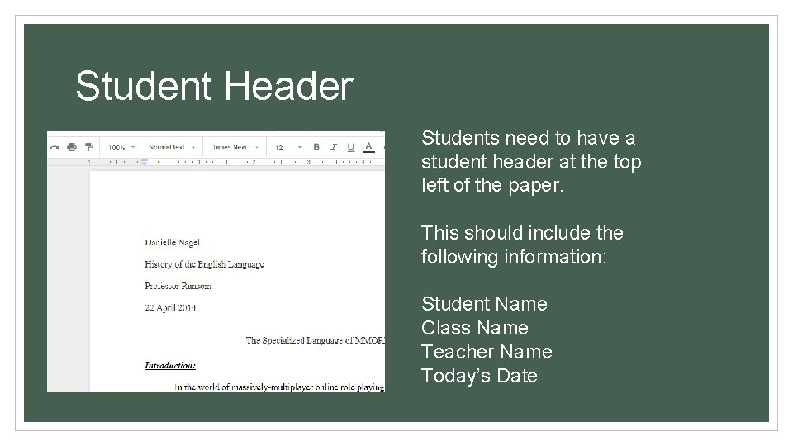Viewport: 793px width, 446px height.
Task: Toggle underline formatting with the U icon
Action: 350,147
